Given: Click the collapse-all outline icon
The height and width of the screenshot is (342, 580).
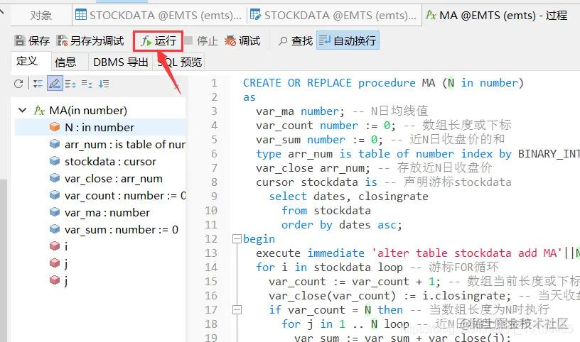Looking at the screenshot, I should coord(87,84).
